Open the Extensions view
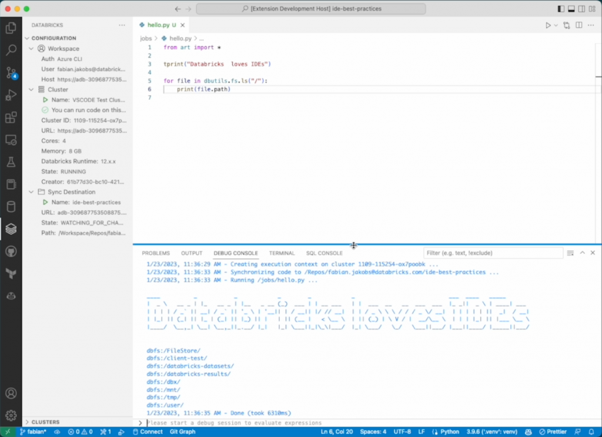The image size is (602, 437). tap(11, 117)
